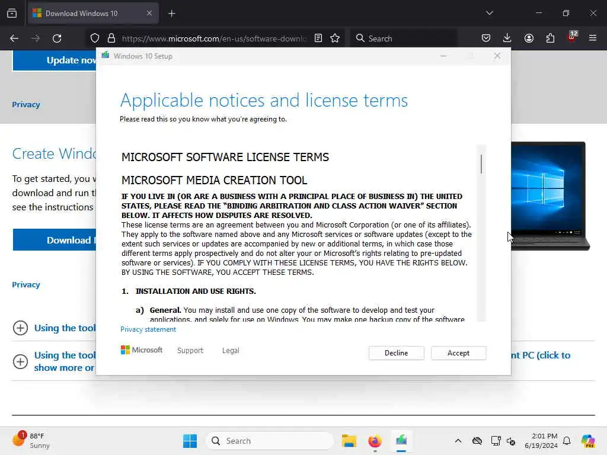Click the Windows 10 Setup title icon
607x455 pixels.
[x=106, y=56]
